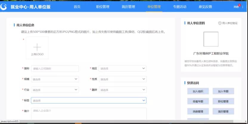The image size is (248, 124).
Task: Open the 意见反馈 tab
Action: pyautogui.click(x=205, y=7)
